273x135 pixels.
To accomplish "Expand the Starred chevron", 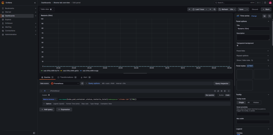I will coord(36,12).
